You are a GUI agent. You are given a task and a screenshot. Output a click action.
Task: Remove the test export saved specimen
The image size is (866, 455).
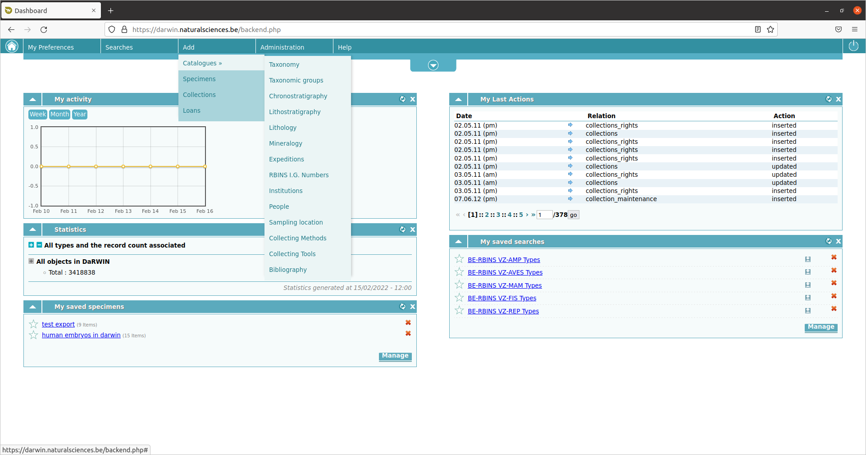[408, 323]
